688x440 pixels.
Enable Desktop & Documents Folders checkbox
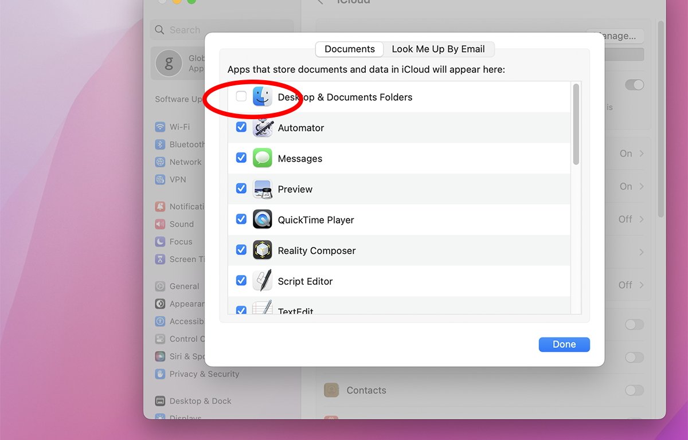(241, 97)
